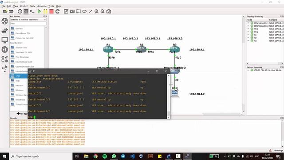Open the File menu

point(3,6)
